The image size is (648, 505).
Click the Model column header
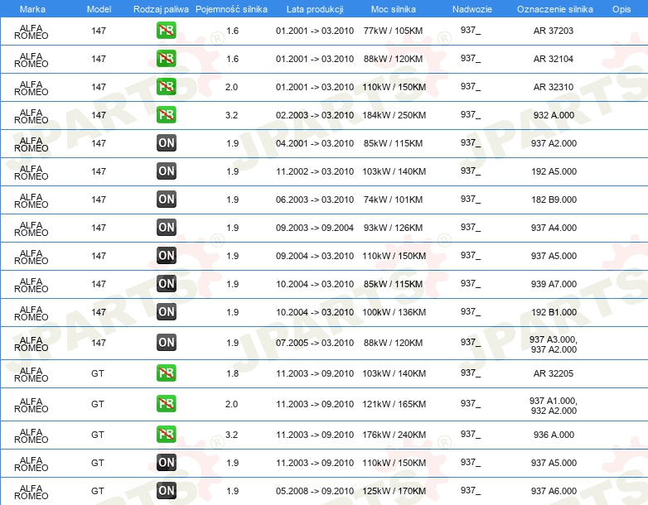[99, 9]
